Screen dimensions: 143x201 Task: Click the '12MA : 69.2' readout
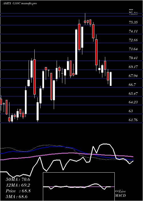tap(18, 185)
